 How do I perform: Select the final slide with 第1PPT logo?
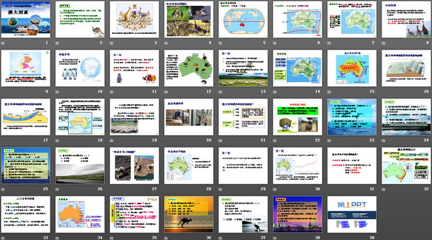pos(352,215)
